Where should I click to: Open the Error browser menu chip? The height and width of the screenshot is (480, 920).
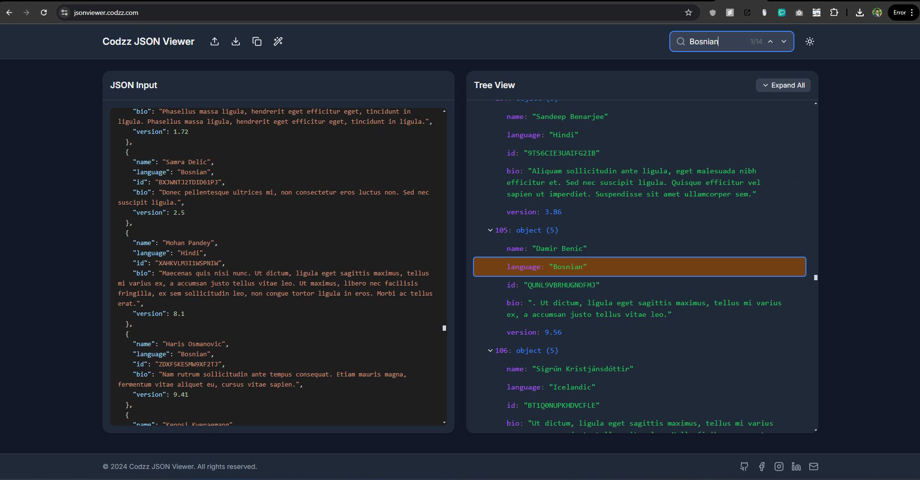click(x=903, y=13)
